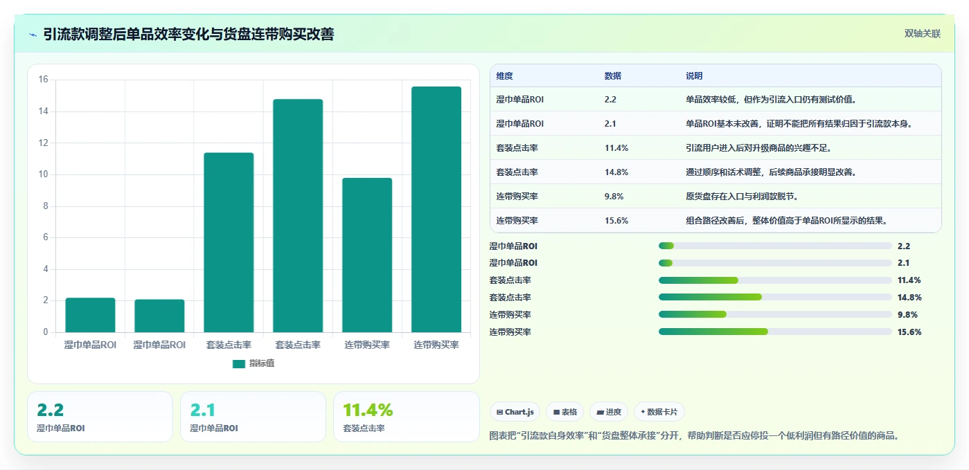Click the icon inside the 表格 chip

point(556,412)
